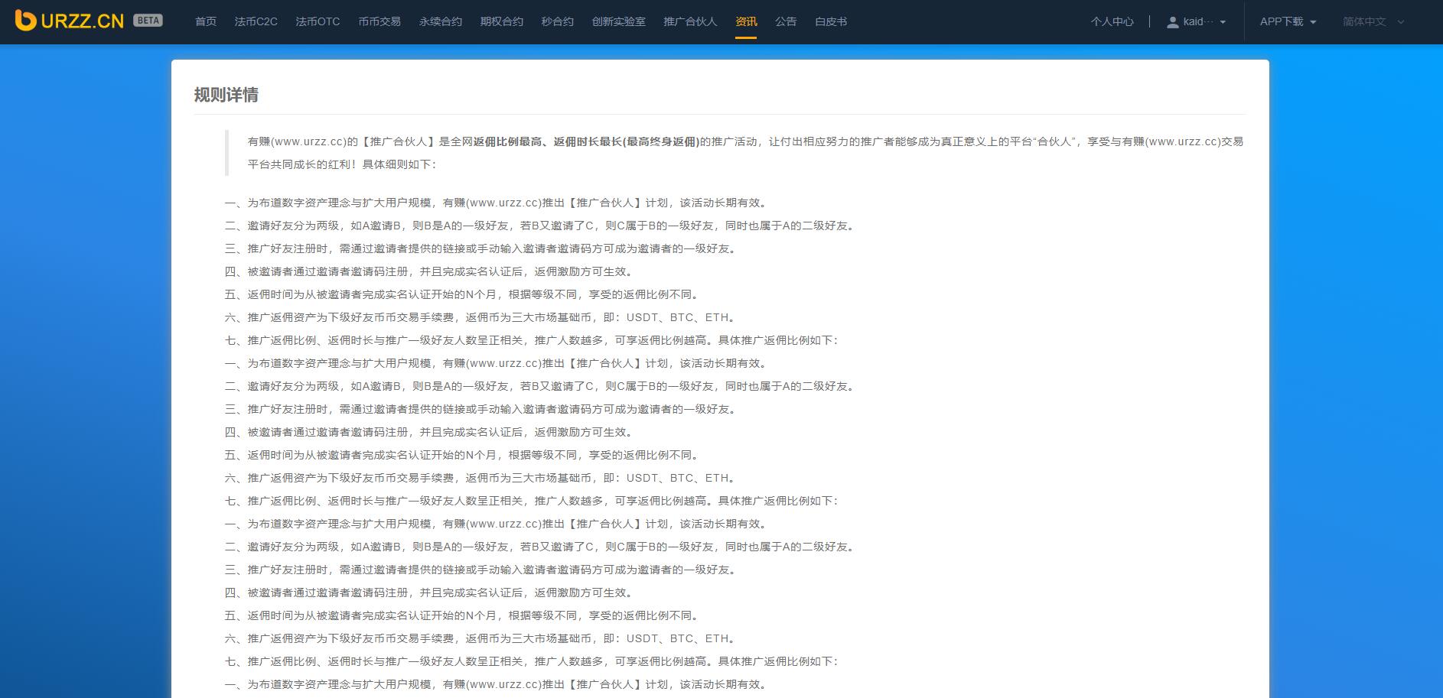The width and height of the screenshot is (1443, 698).
Task: Click the first 七、推广返佣比例 line
Action: coord(532,340)
